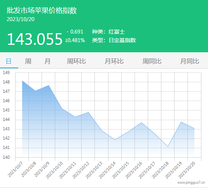208x188 pixels.
Task: Click the 149 y-axis label
Action: point(6,73)
